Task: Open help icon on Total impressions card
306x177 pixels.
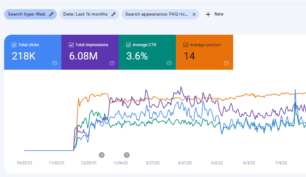Action: [x=112, y=63]
